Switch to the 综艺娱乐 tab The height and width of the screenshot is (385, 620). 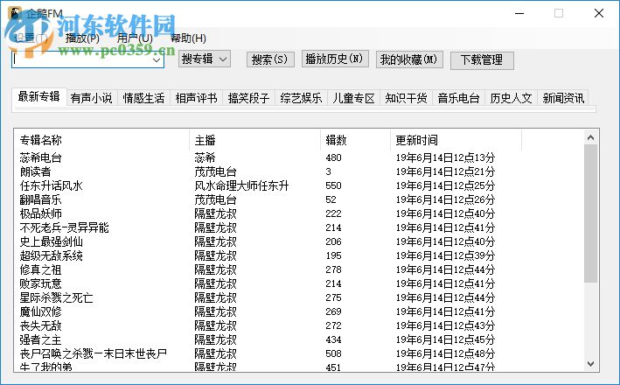coord(302,98)
